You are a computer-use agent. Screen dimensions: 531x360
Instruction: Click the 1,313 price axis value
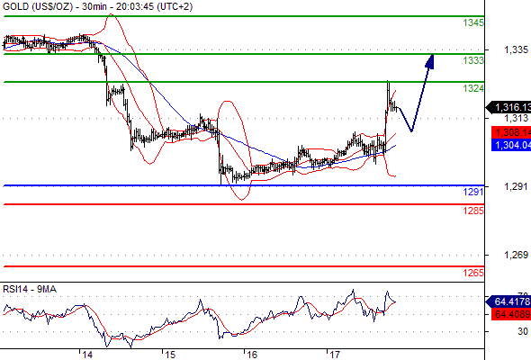pyautogui.click(x=516, y=118)
